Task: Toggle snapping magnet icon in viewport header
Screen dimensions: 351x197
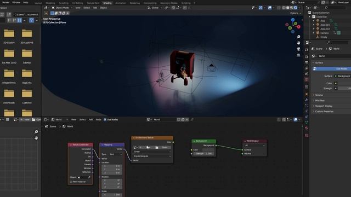Action: 173,8
